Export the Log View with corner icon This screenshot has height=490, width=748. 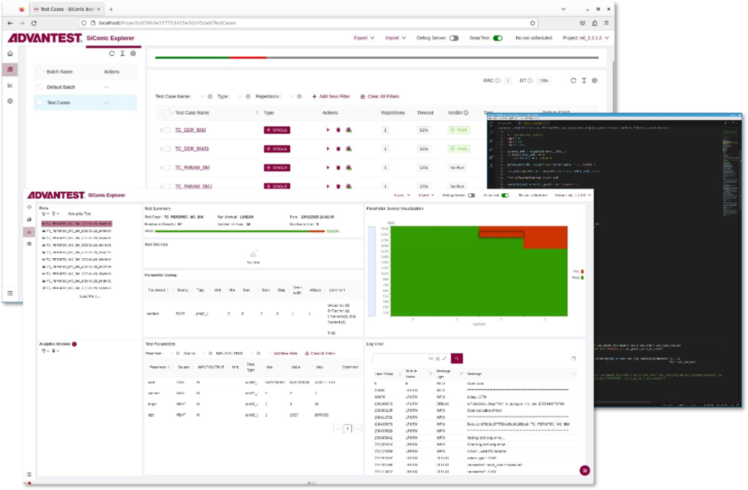[x=573, y=358]
